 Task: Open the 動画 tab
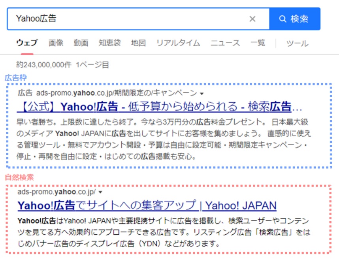[81, 43]
